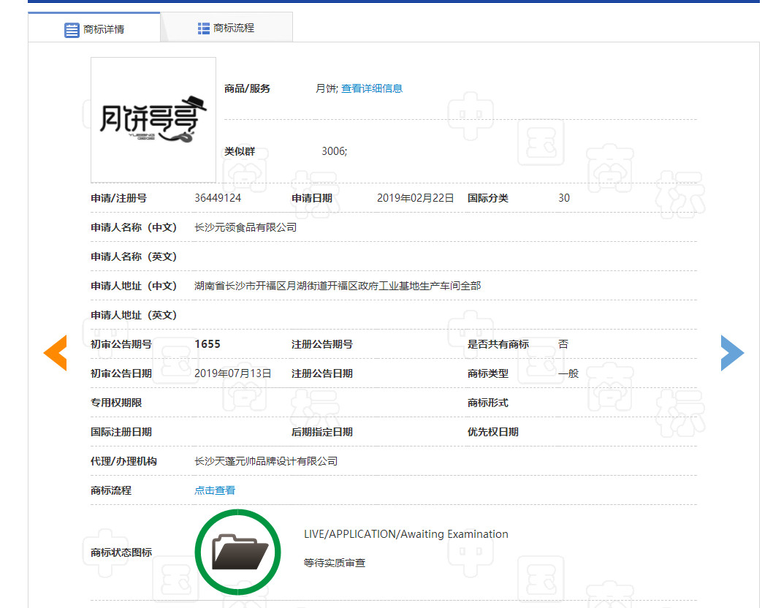Click the 初审公告期号 label

[x=121, y=344]
